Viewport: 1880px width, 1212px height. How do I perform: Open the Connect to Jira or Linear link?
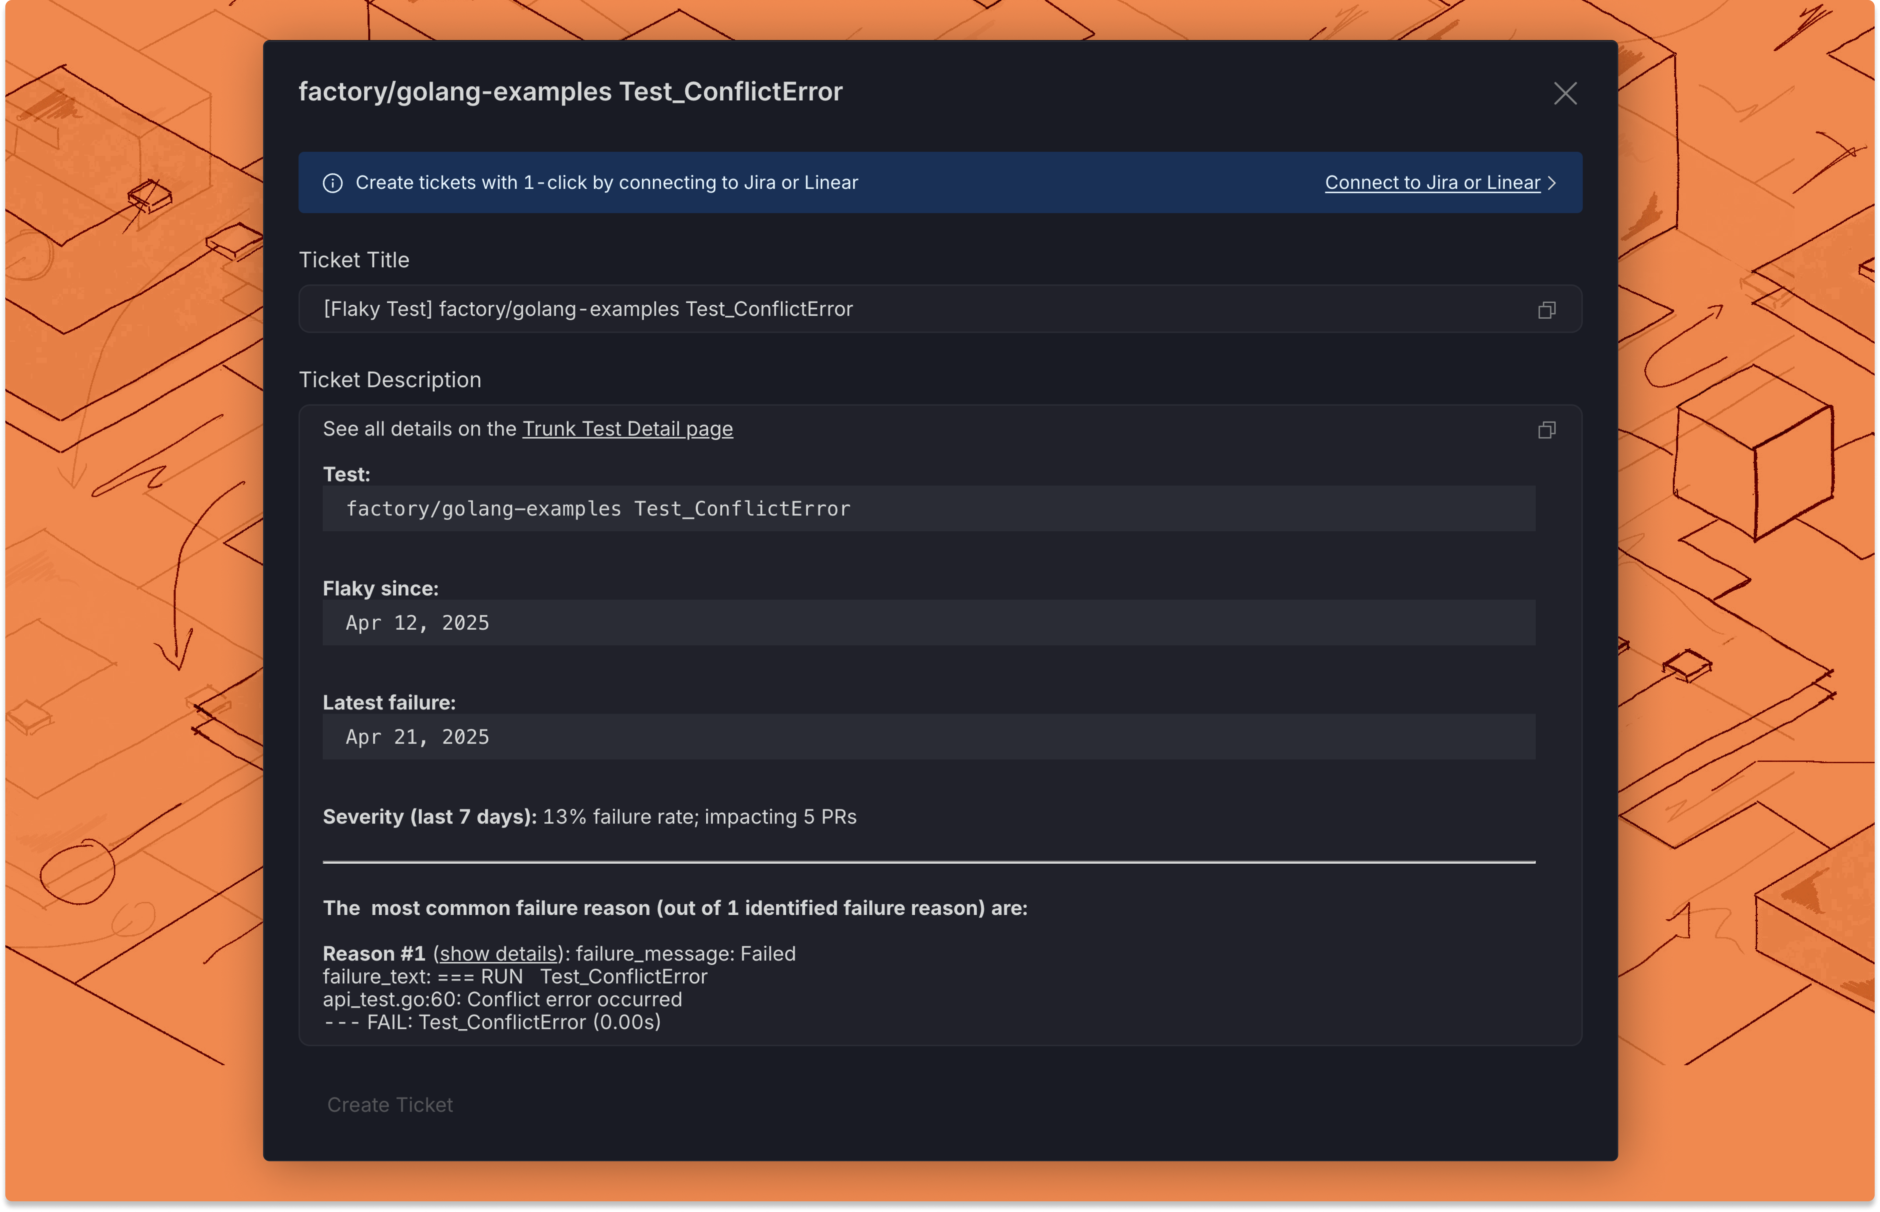(1432, 183)
